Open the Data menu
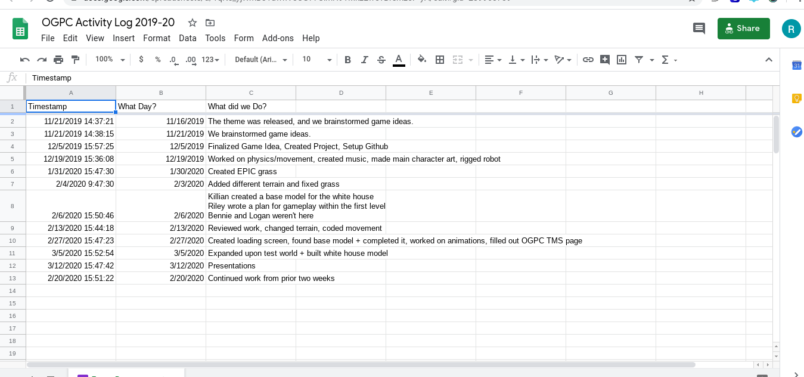804x377 pixels. point(188,38)
